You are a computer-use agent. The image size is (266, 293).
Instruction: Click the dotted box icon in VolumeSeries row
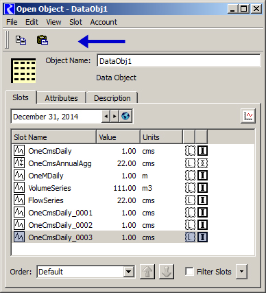[190, 188]
